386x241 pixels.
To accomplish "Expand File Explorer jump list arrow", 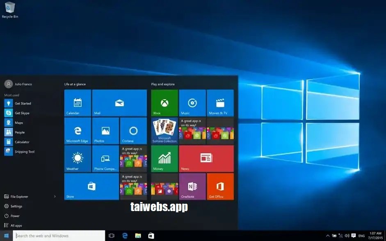I will pyautogui.click(x=55, y=196).
